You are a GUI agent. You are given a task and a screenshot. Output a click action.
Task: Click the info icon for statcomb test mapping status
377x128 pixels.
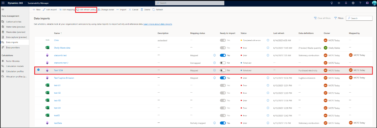pos(214,55)
